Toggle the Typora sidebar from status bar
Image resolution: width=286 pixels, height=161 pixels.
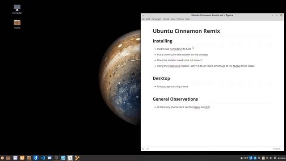[x=143, y=149]
